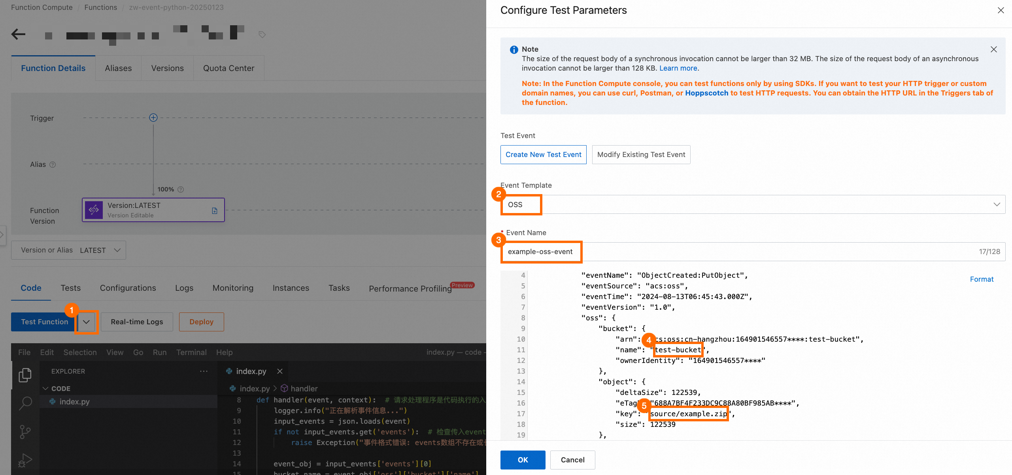1012x475 pixels.
Task: Click the tag icon beside function name
Action: coord(262,35)
